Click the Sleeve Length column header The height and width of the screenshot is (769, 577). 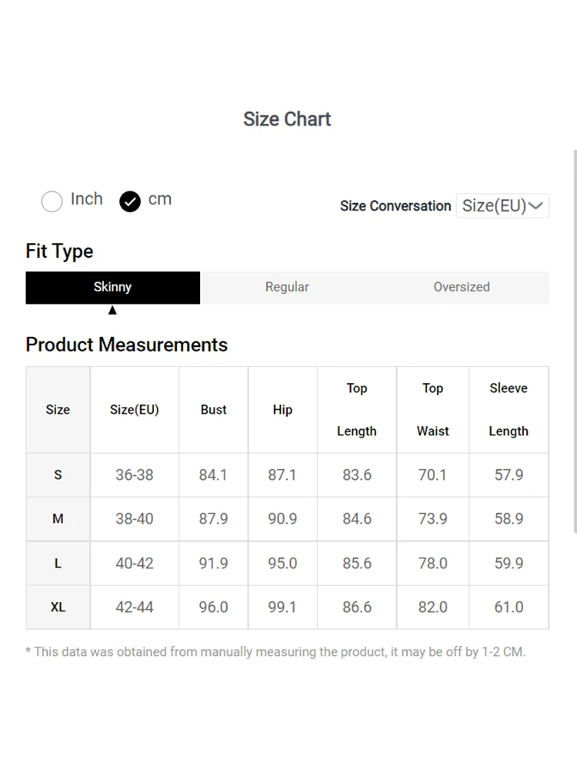[x=509, y=410]
